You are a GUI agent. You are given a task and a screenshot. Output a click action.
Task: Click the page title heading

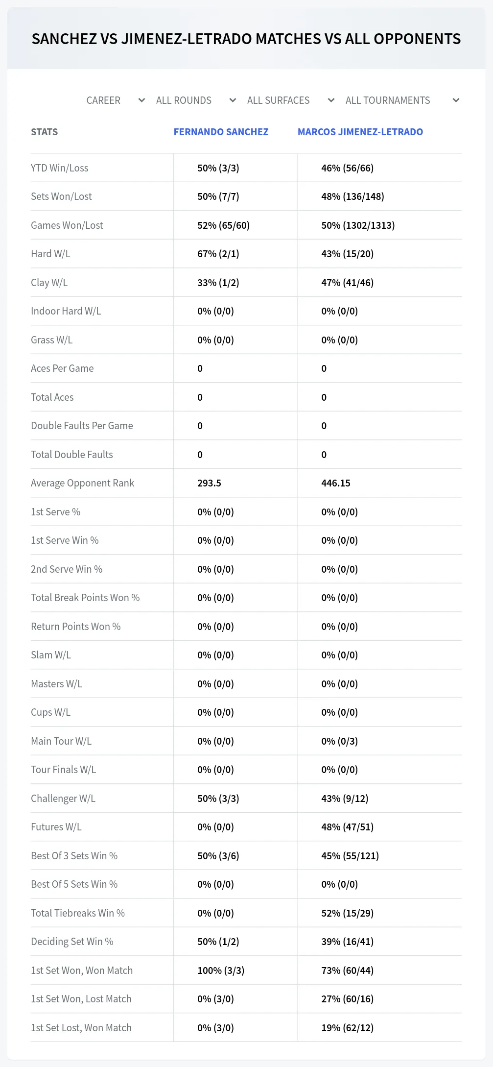click(246, 39)
